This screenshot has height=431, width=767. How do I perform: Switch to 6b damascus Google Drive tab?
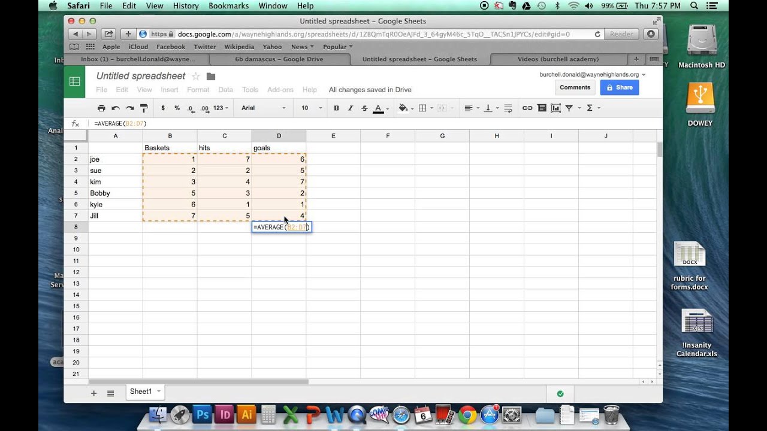coord(279,59)
